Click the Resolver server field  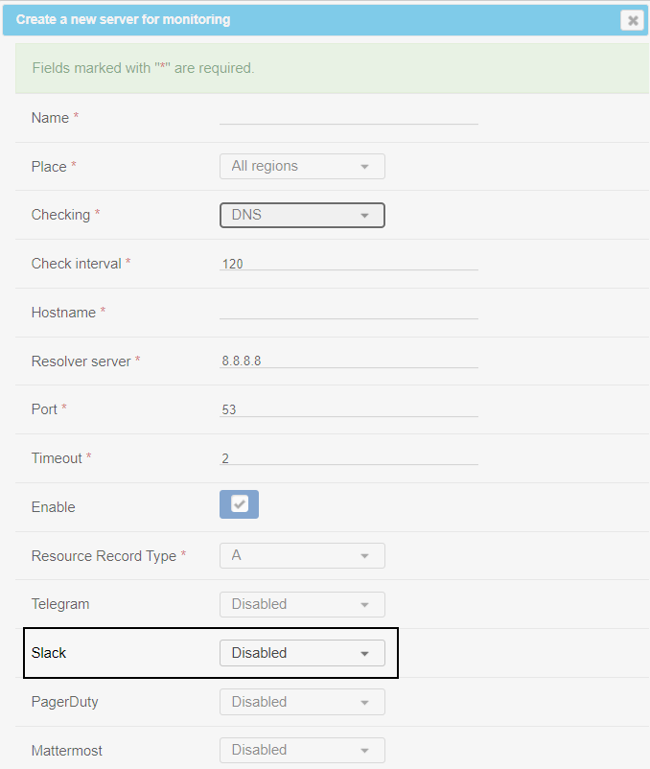pyautogui.click(x=349, y=361)
